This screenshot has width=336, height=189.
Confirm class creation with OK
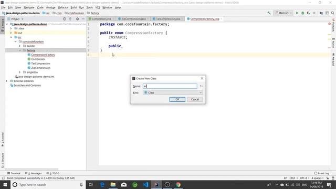click(177, 99)
